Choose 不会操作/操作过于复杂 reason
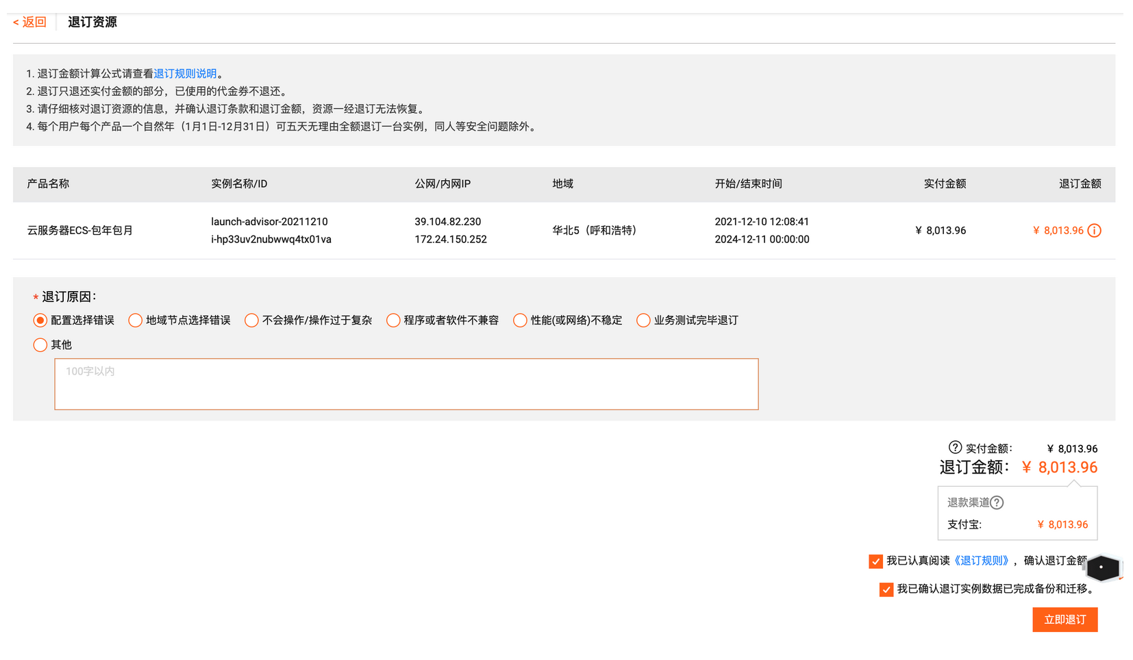Image resolution: width=1133 pixels, height=660 pixels. point(251,320)
